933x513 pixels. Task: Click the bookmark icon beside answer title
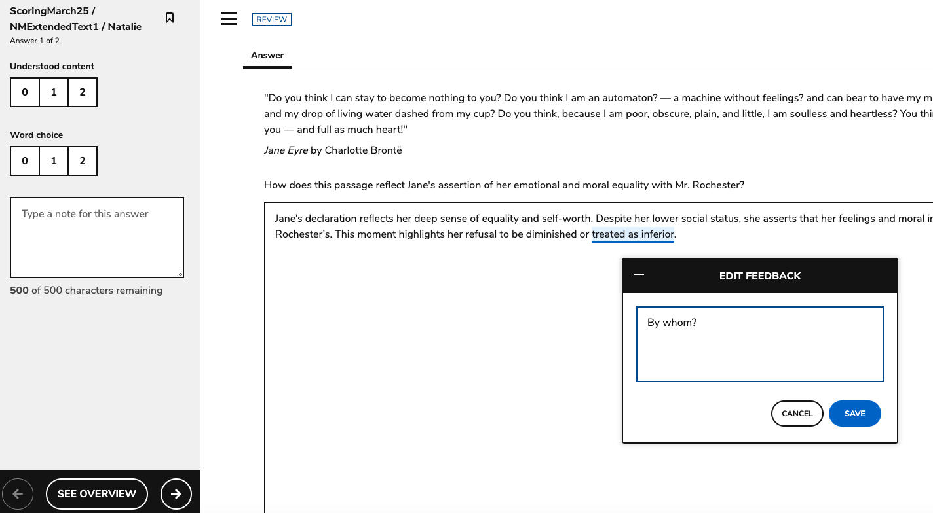tap(170, 18)
